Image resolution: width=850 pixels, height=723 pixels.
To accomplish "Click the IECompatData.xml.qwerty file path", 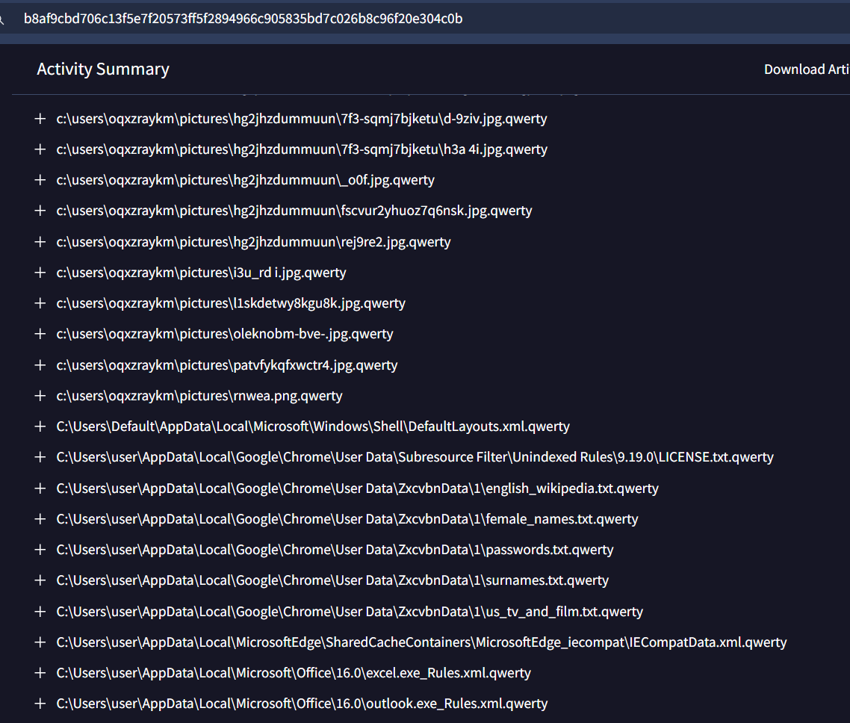I will pyautogui.click(x=421, y=642).
